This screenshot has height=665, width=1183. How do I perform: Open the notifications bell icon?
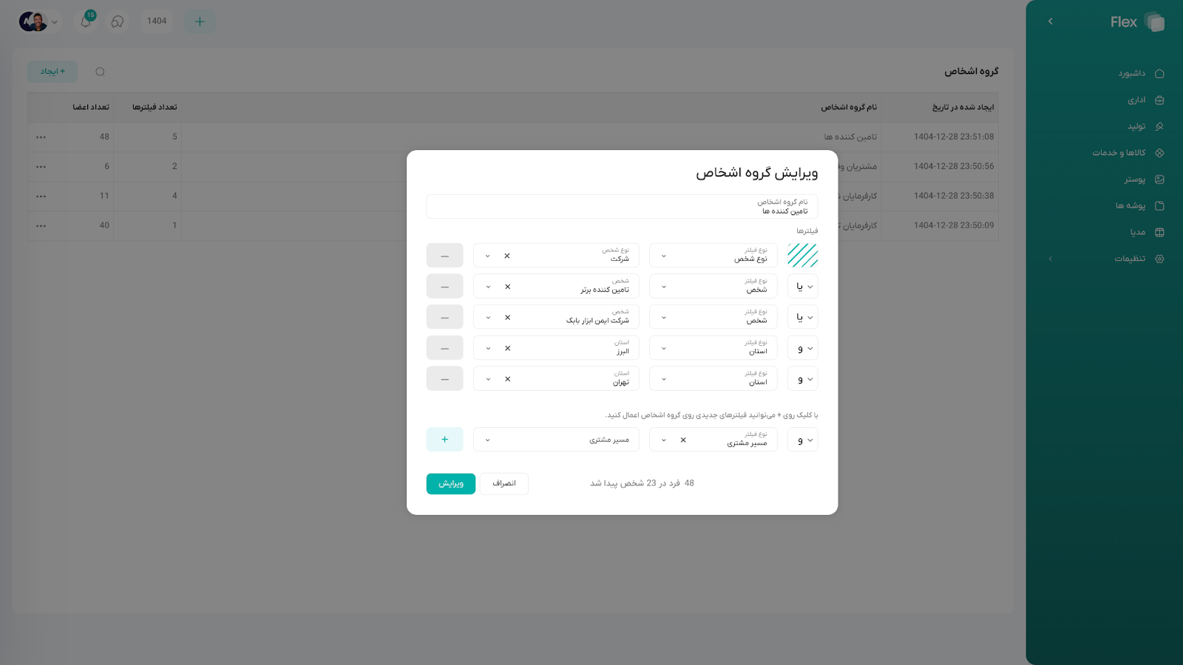coord(86,21)
